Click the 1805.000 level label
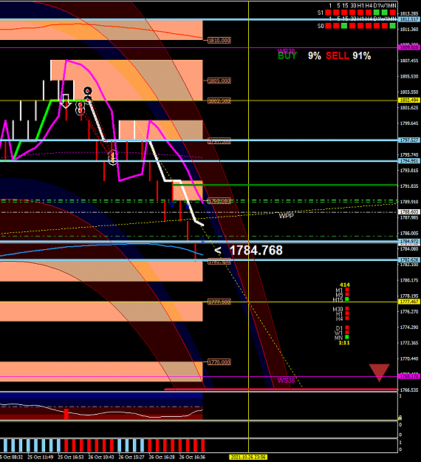This screenshot has width=421, height=462. pos(219,81)
